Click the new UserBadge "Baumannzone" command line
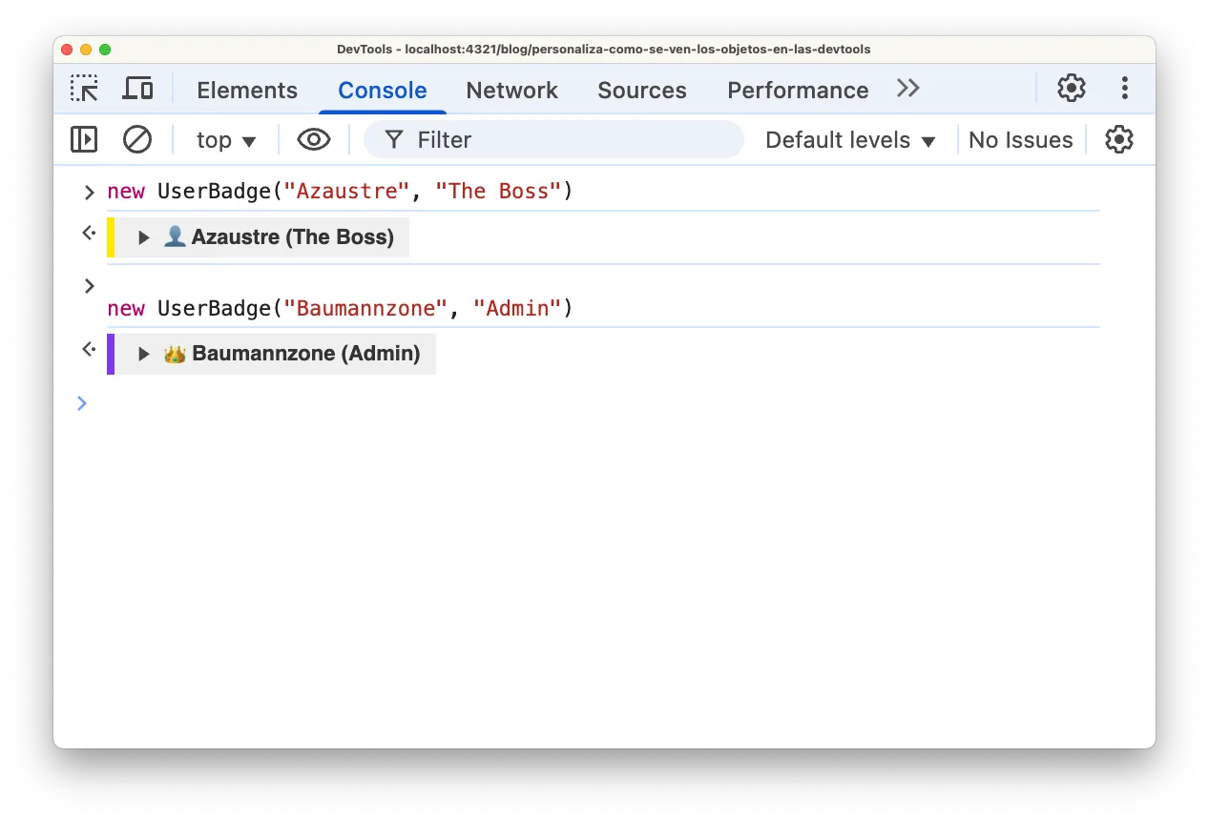Viewport: 1209px width, 819px height. (340, 309)
